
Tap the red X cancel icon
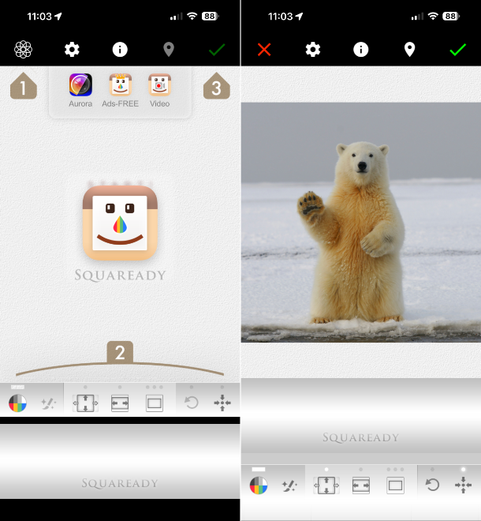pyautogui.click(x=264, y=50)
